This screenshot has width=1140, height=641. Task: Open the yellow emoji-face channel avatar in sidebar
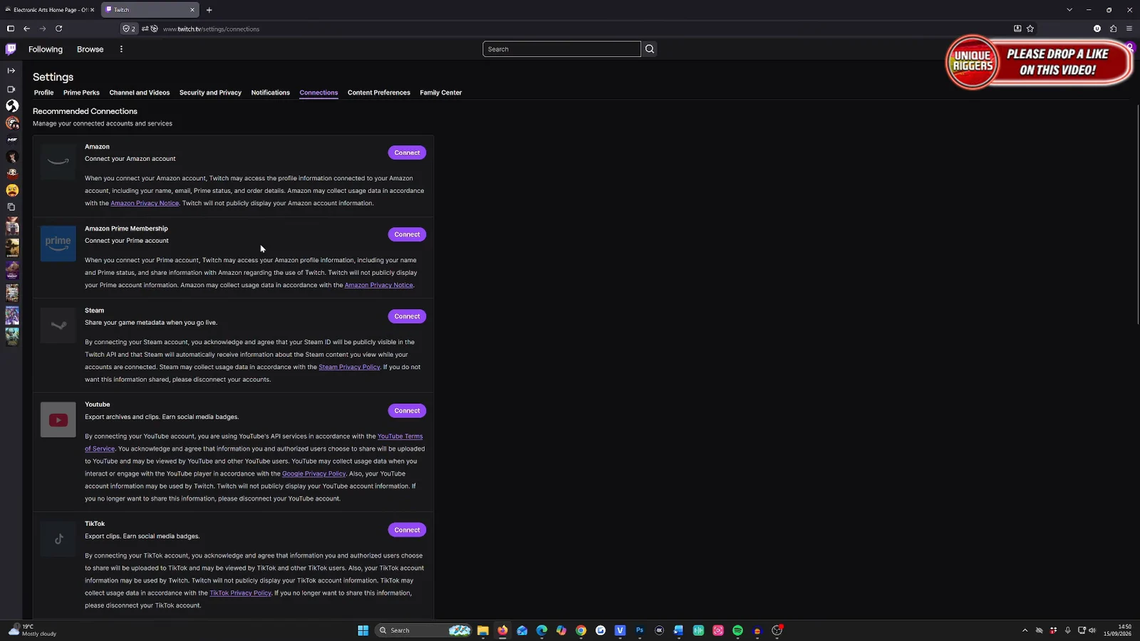(x=12, y=190)
